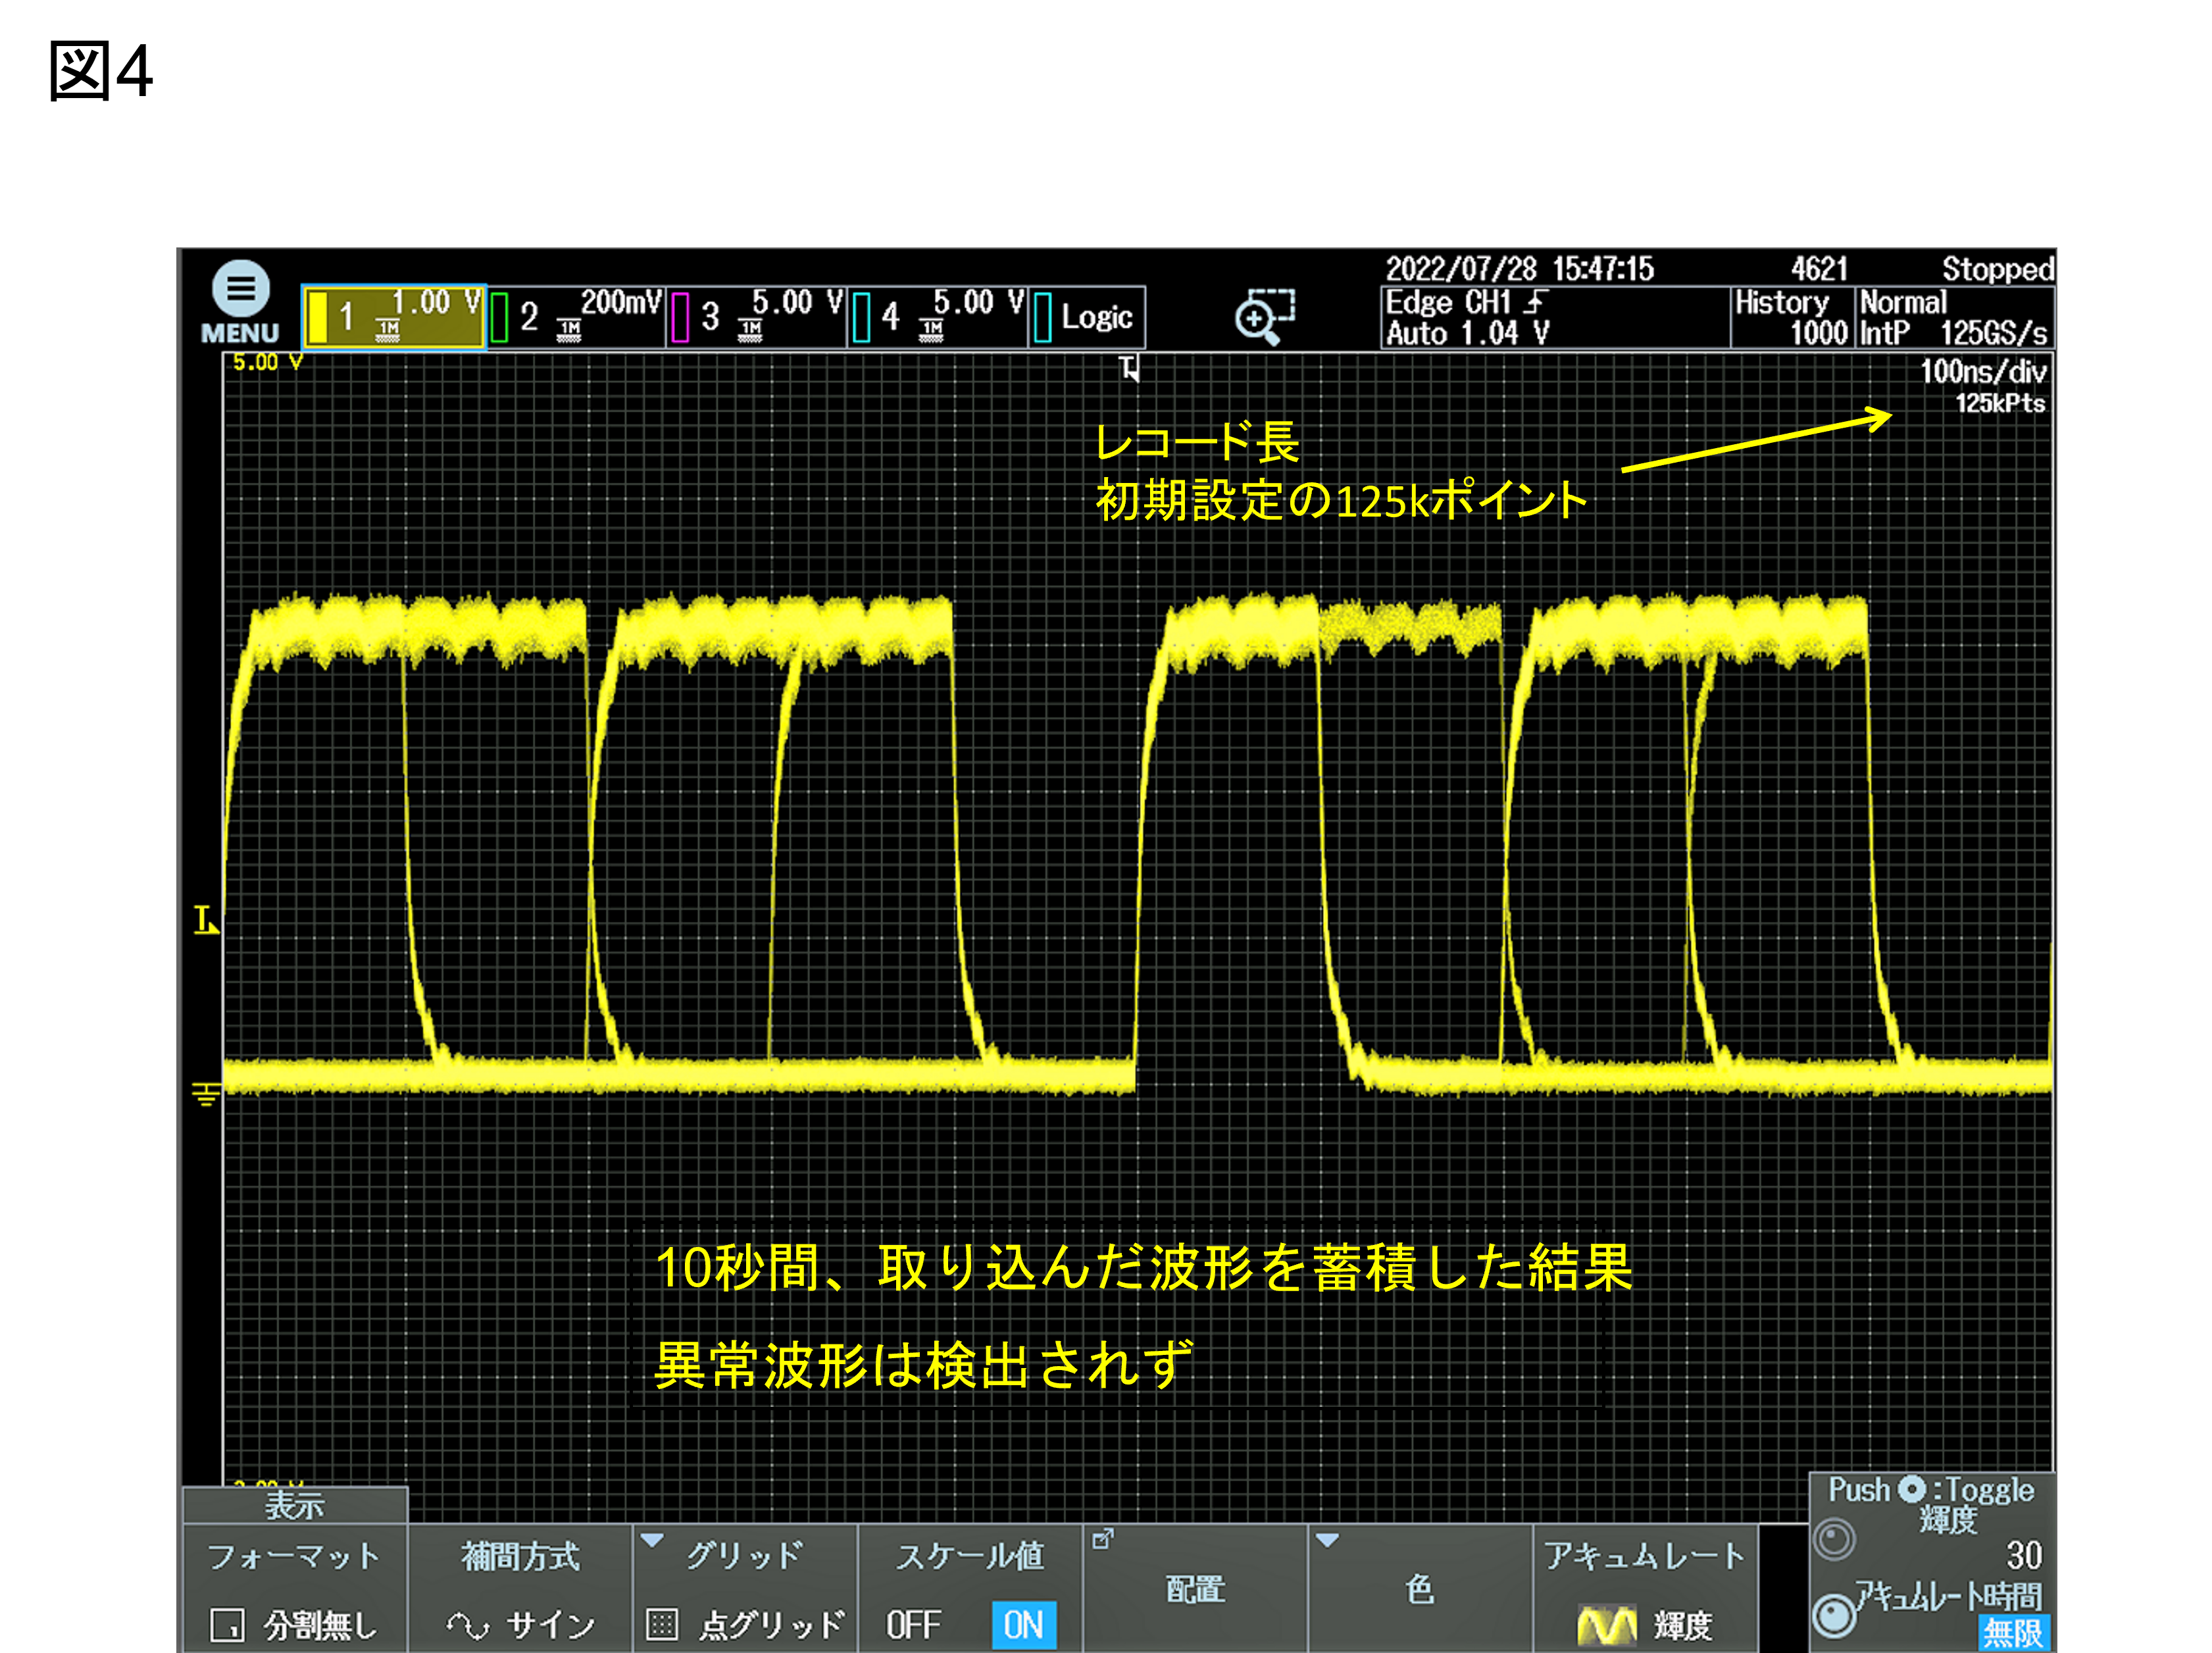Image resolution: width=2212 pixels, height=1653 pixels.
Task: Open the 配置 layout popup
Action: click(1195, 1589)
